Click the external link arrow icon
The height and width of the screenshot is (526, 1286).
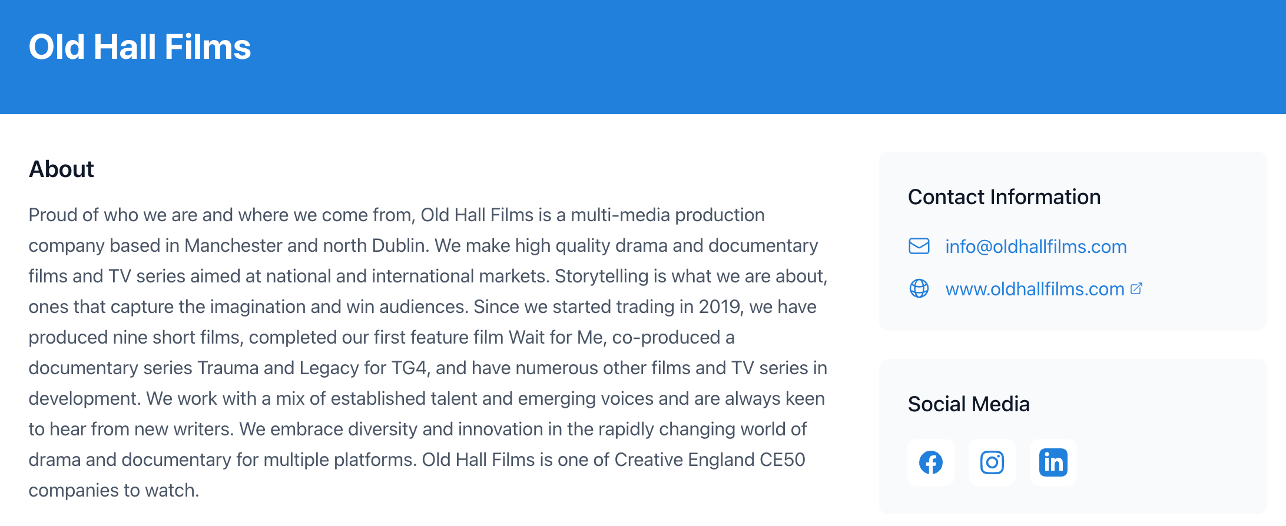tap(1136, 288)
